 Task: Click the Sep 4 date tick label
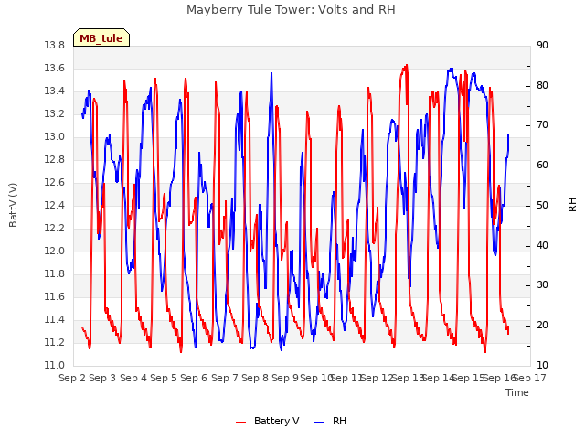(x=133, y=378)
